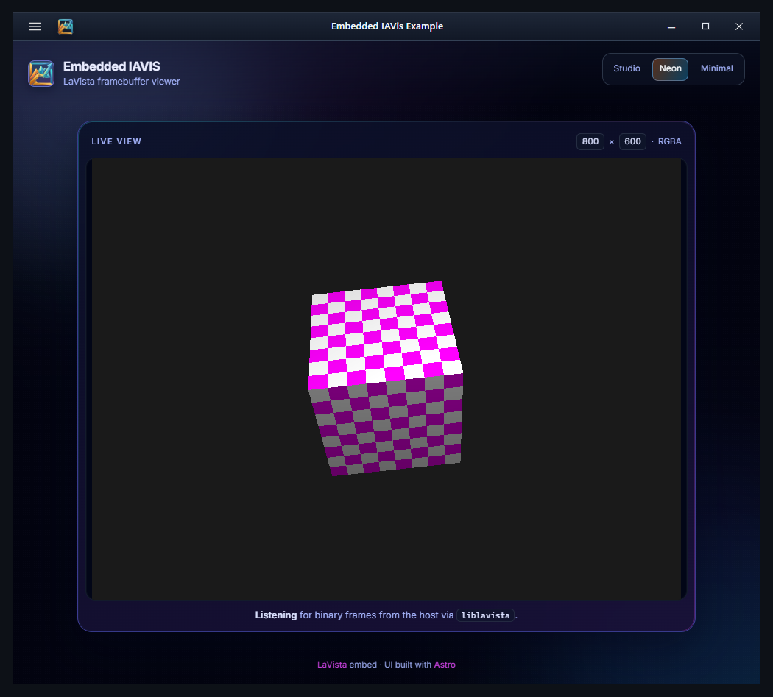773x697 pixels.
Task: Click the 600 height value
Action: 632,141
